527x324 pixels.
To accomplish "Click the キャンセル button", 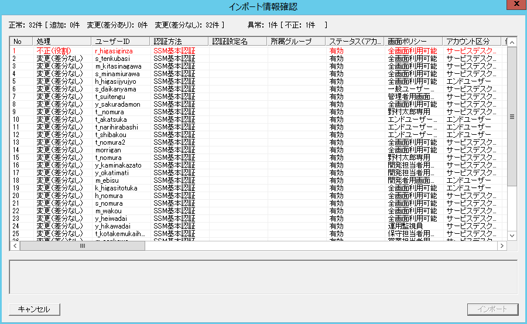I will tap(35, 309).
